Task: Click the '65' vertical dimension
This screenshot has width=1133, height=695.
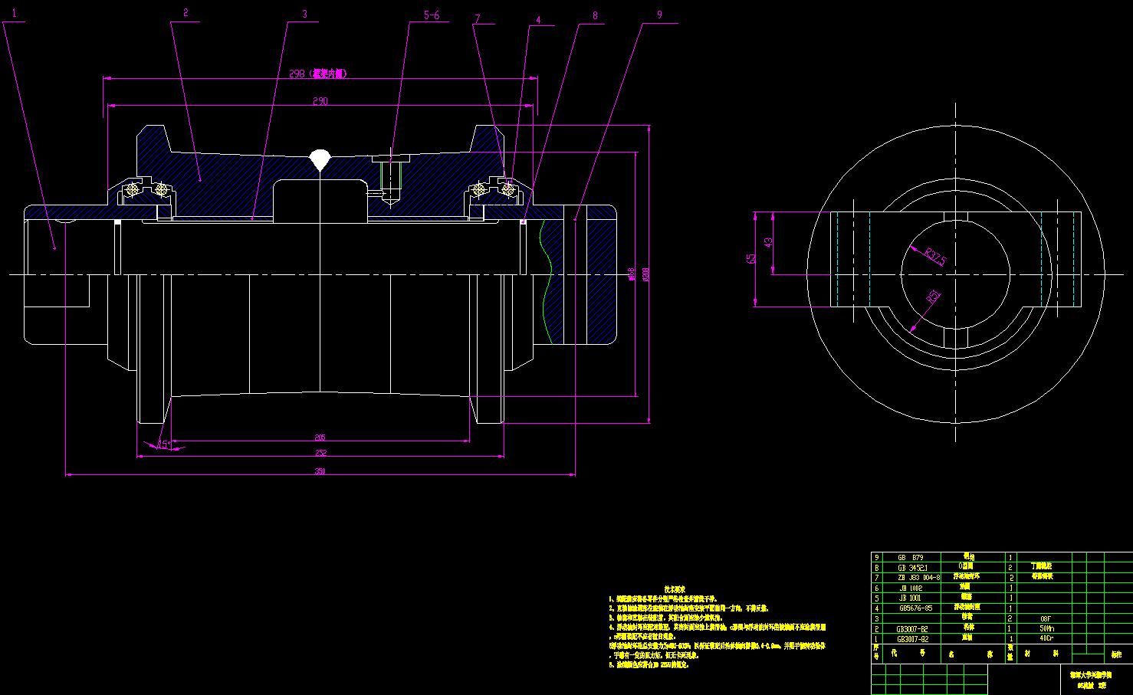Action: pos(750,259)
